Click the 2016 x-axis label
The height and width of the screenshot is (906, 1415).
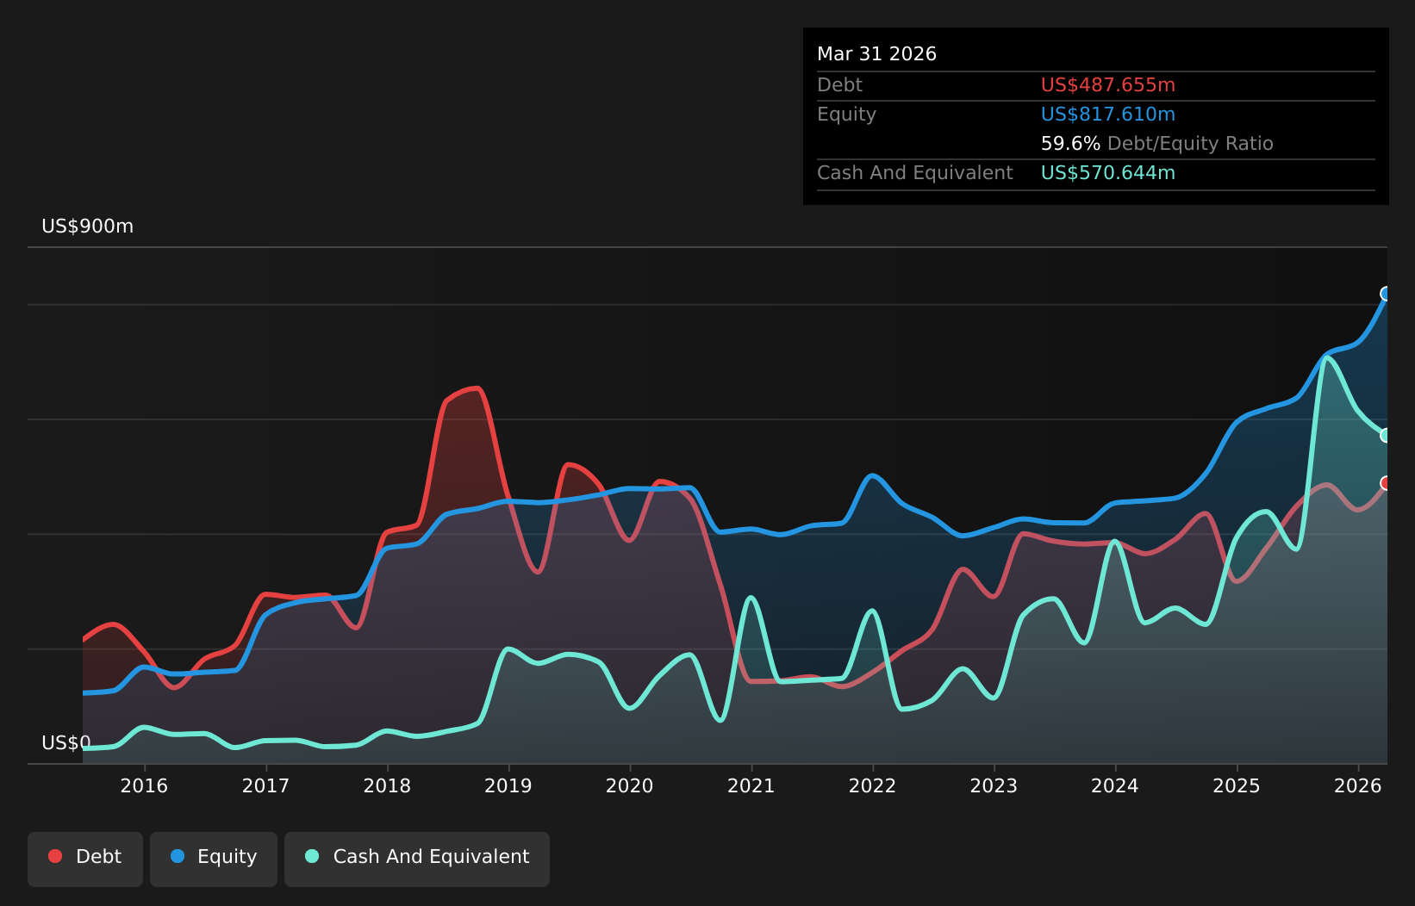click(144, 785)
